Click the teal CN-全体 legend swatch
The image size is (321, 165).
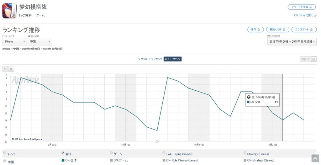pos(63,160)
